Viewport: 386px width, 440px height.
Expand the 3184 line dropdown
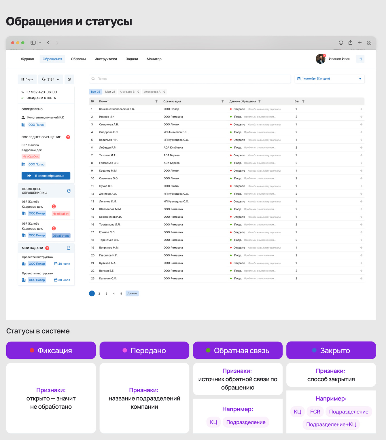pos(51,79)
